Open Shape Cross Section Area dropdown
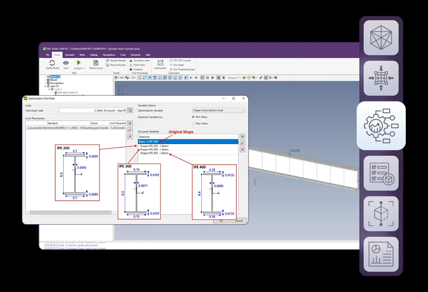428x292 pixels. [218, 110]
